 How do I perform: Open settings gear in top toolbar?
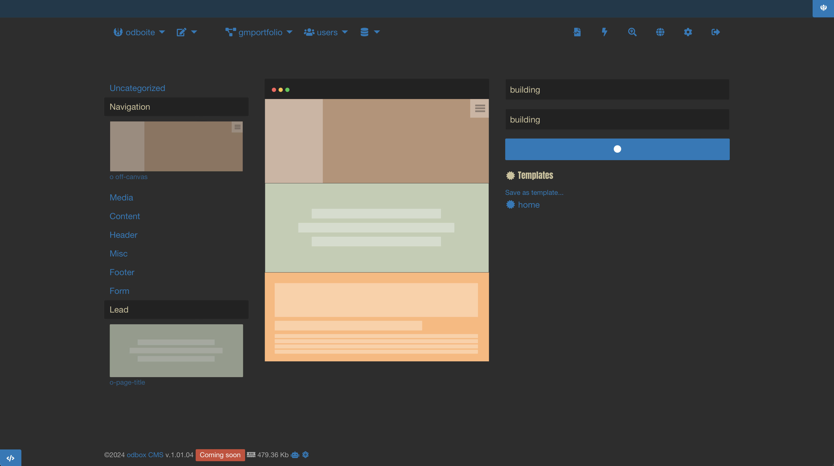688,32
